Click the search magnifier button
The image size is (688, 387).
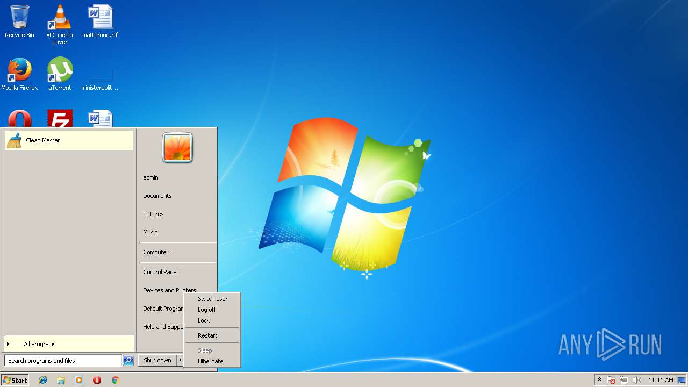[x=128, y=361]
